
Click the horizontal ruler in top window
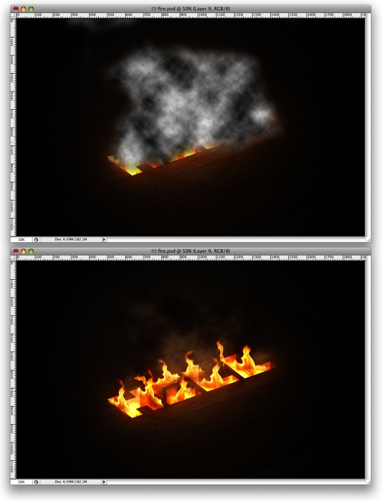[191, 15]
